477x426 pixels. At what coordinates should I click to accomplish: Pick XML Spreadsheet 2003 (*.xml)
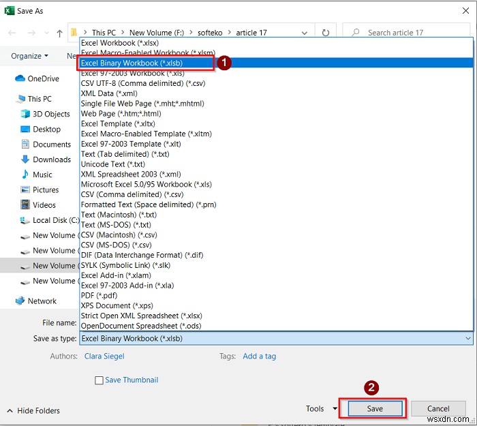point(276,174)
